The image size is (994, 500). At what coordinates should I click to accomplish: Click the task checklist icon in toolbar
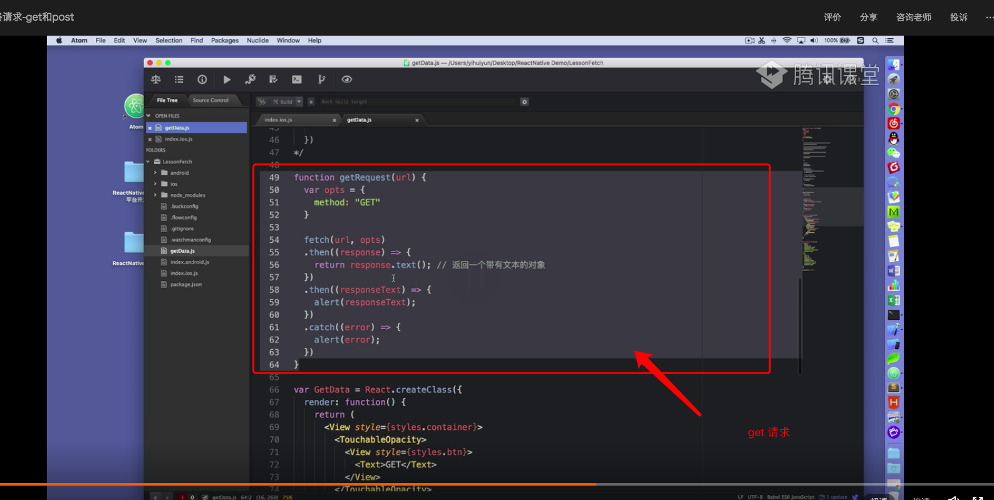[x=273, y=79]
